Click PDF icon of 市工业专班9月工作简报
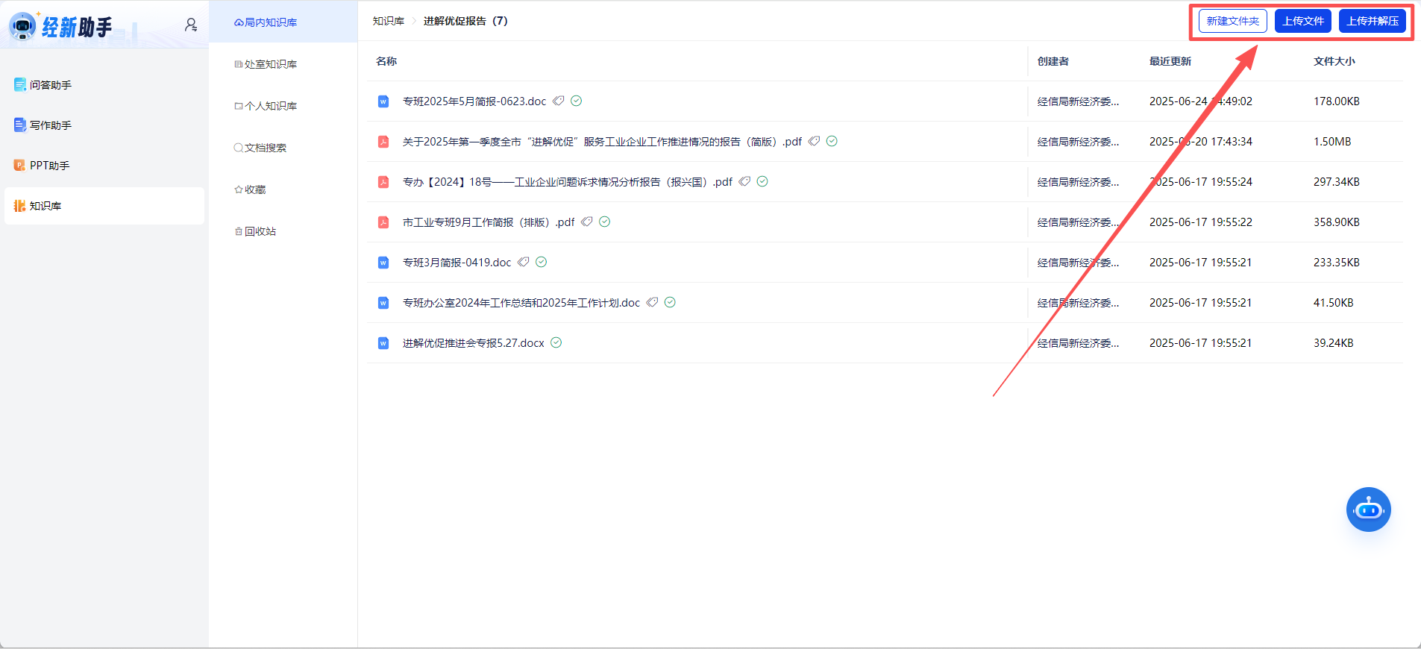1421x649 pixels. [x=383, y=222]
